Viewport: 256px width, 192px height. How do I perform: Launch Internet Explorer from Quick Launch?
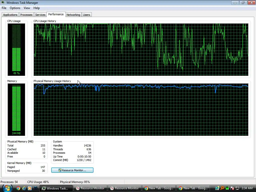[24, 188]
